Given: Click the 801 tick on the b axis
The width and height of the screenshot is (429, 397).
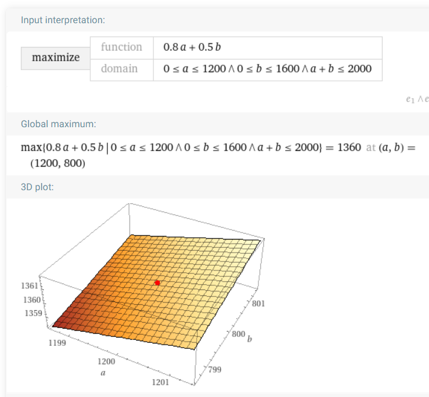Looking at the screenshot, I should [x=258, y=304].
